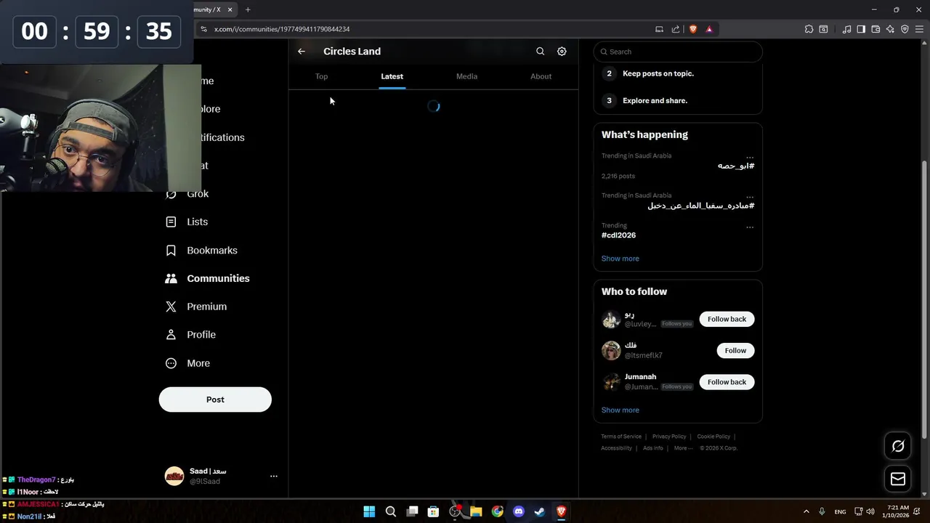Image resolution: width=930 pixels, height=523 pixels.
Task: Open File Explorer from the taskbar
Action: pos(476,512)
